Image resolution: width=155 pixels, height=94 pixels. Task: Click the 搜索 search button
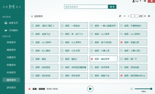coord(112,7)
